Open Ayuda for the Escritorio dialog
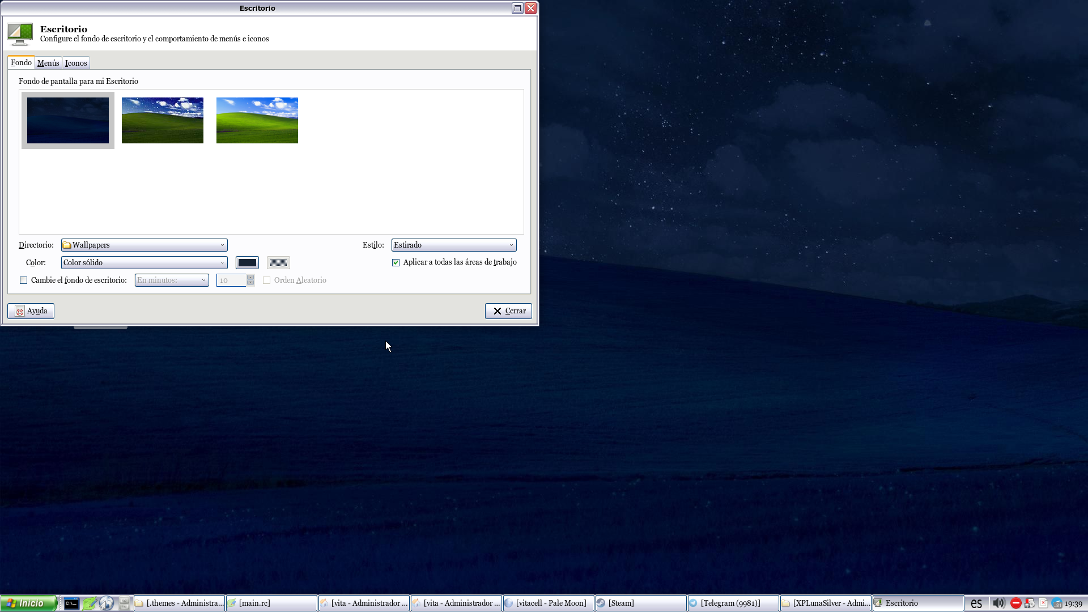Viewport: 1088px width, 612px height. coord(31,311)
